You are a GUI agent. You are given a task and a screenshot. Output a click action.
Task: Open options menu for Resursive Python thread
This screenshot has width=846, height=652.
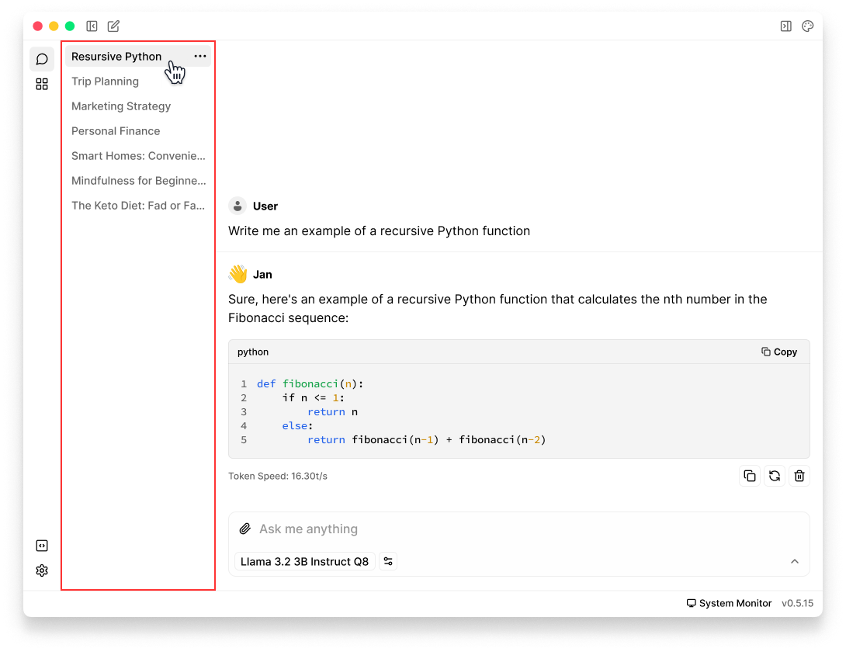click(x=200, y=56)
